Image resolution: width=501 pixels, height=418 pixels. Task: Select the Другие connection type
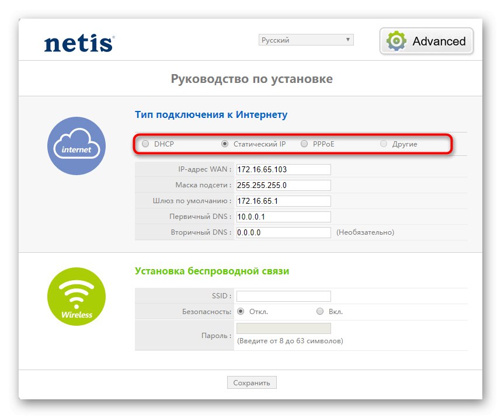click(384, 144)
